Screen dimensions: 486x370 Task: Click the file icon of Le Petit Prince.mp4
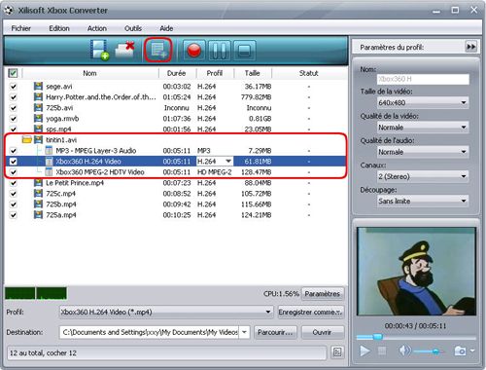pos(38,183)
